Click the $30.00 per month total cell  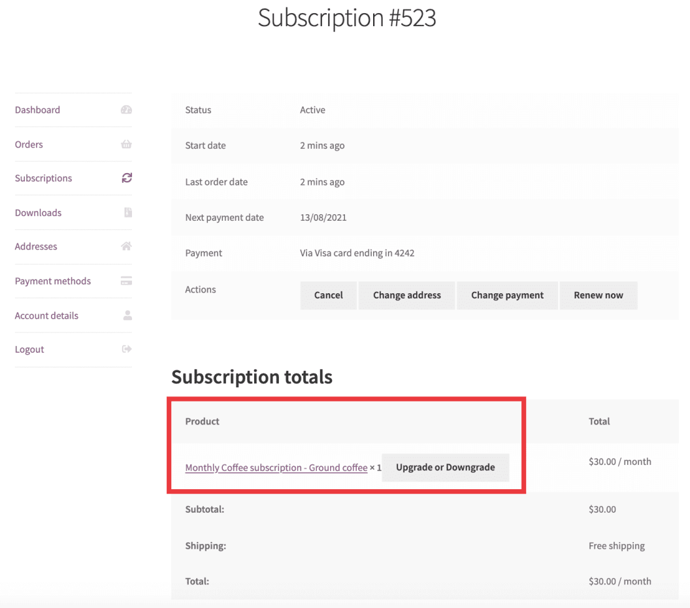pos(619,461)
